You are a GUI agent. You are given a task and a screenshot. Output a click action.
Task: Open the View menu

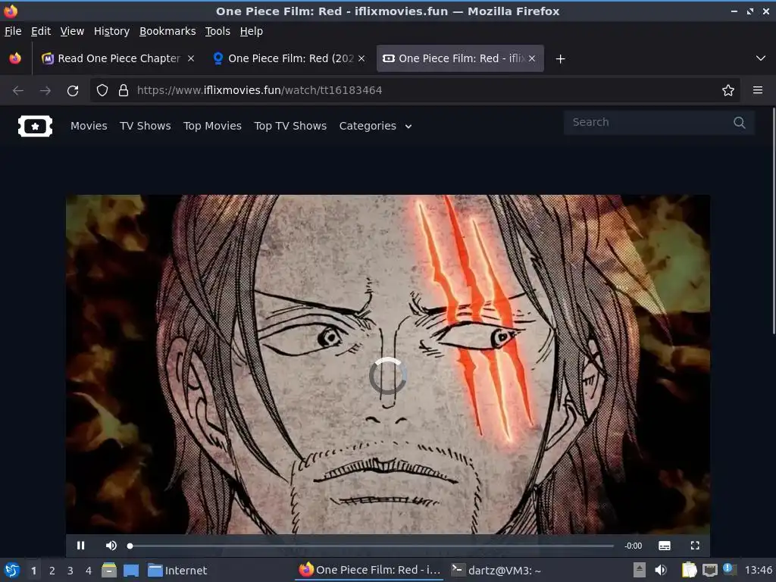(72, 31)
